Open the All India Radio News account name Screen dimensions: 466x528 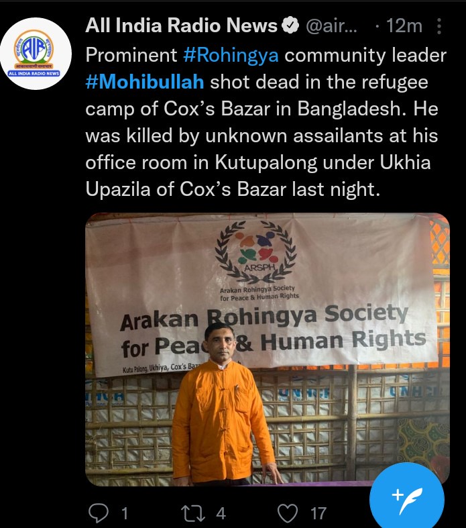[181, 25]
